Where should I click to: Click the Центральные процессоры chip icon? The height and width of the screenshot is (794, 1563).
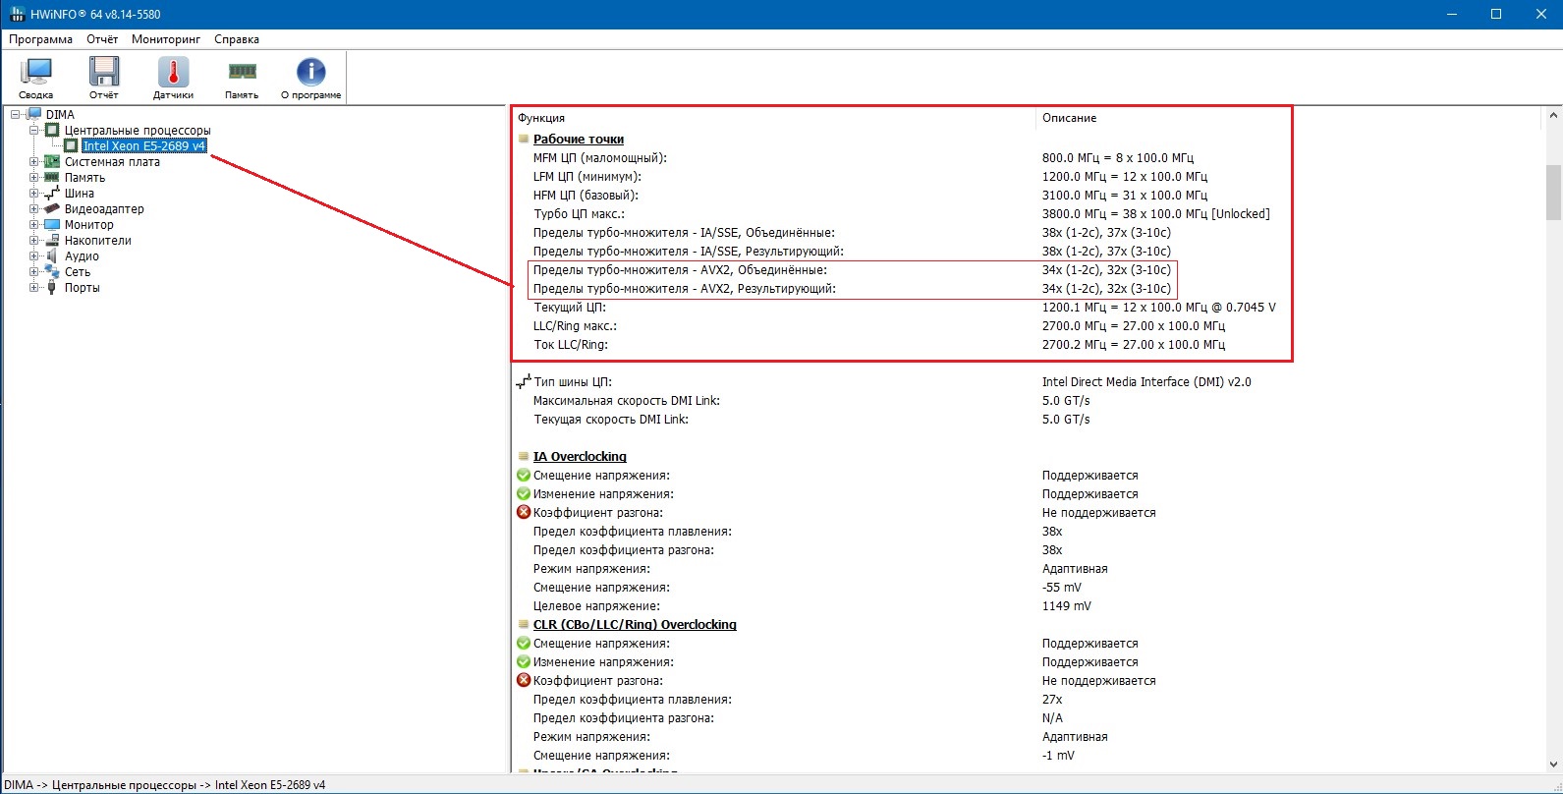pos(53,130)
